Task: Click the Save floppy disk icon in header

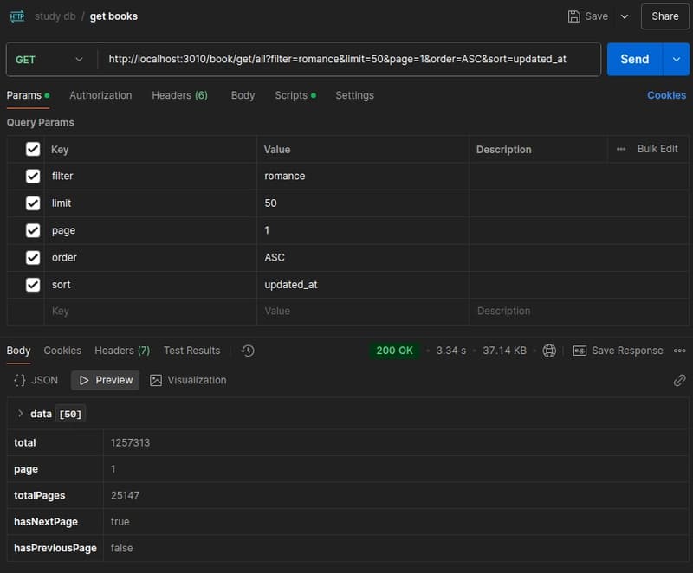Action: click(573, 16)
